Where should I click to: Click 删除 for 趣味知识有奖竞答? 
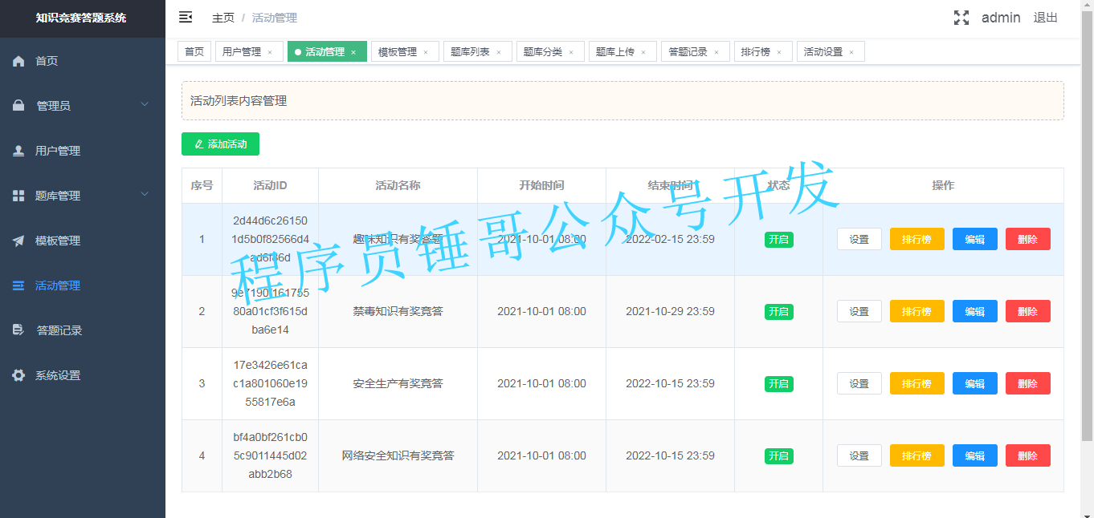(x=1028, y=239)
